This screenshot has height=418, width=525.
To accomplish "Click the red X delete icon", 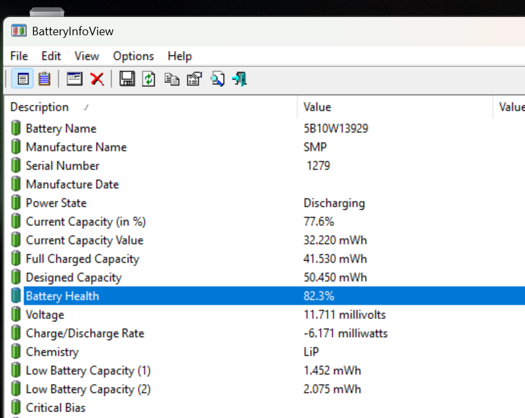I will [97, 80].
